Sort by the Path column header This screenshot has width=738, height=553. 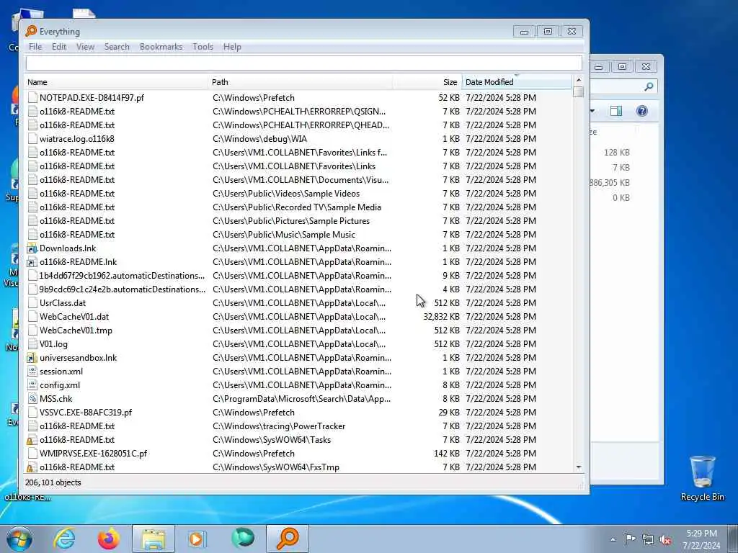(x=301, y=82)
